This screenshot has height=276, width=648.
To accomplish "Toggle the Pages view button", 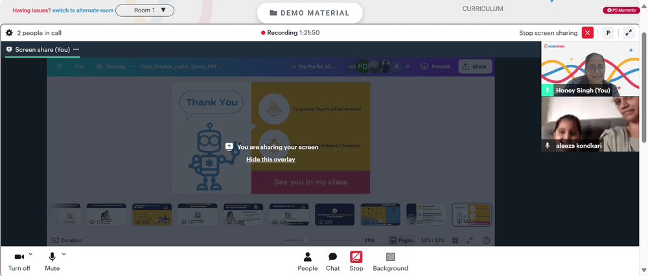I will click(401, 240).
